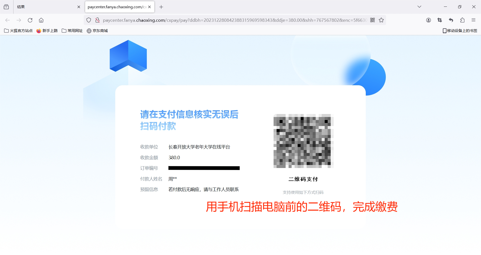
Task: Show site connection security info
Action: tap(97, 20)
